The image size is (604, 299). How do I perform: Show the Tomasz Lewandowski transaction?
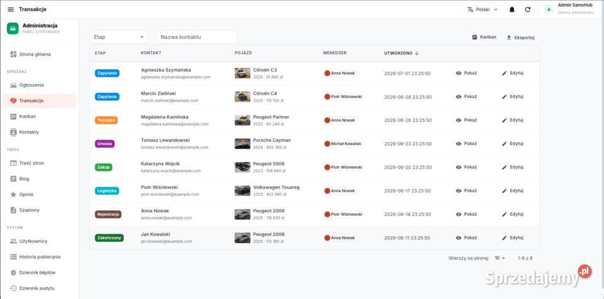click(466, 144)
